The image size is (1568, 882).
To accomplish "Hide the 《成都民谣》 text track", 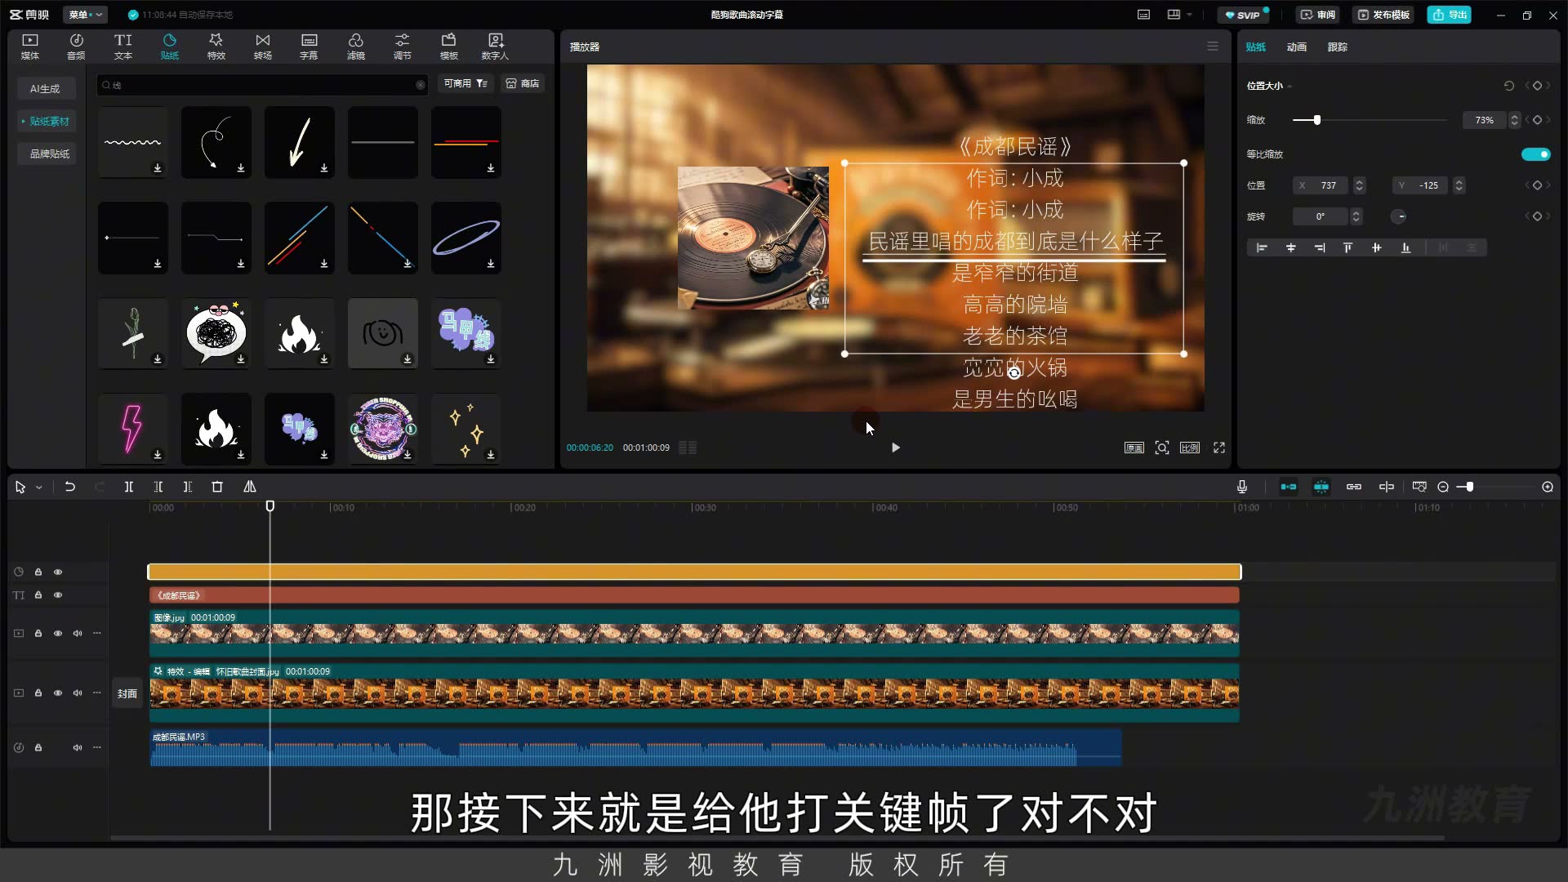I will pos(58,595).
